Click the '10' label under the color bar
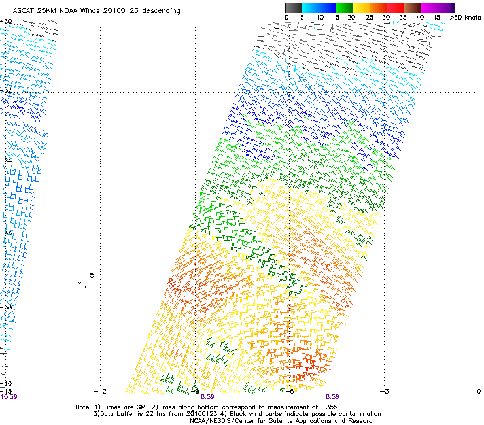Image resolution: width=484 pixels, height=425 pixels. [x=320, y=18]
